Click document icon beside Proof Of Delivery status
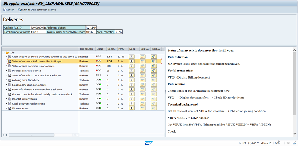Viewport: 298px width, 146px height. point(10,99)
